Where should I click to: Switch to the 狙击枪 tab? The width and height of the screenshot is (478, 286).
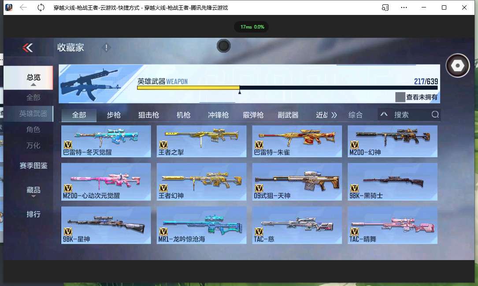(148, 115)
